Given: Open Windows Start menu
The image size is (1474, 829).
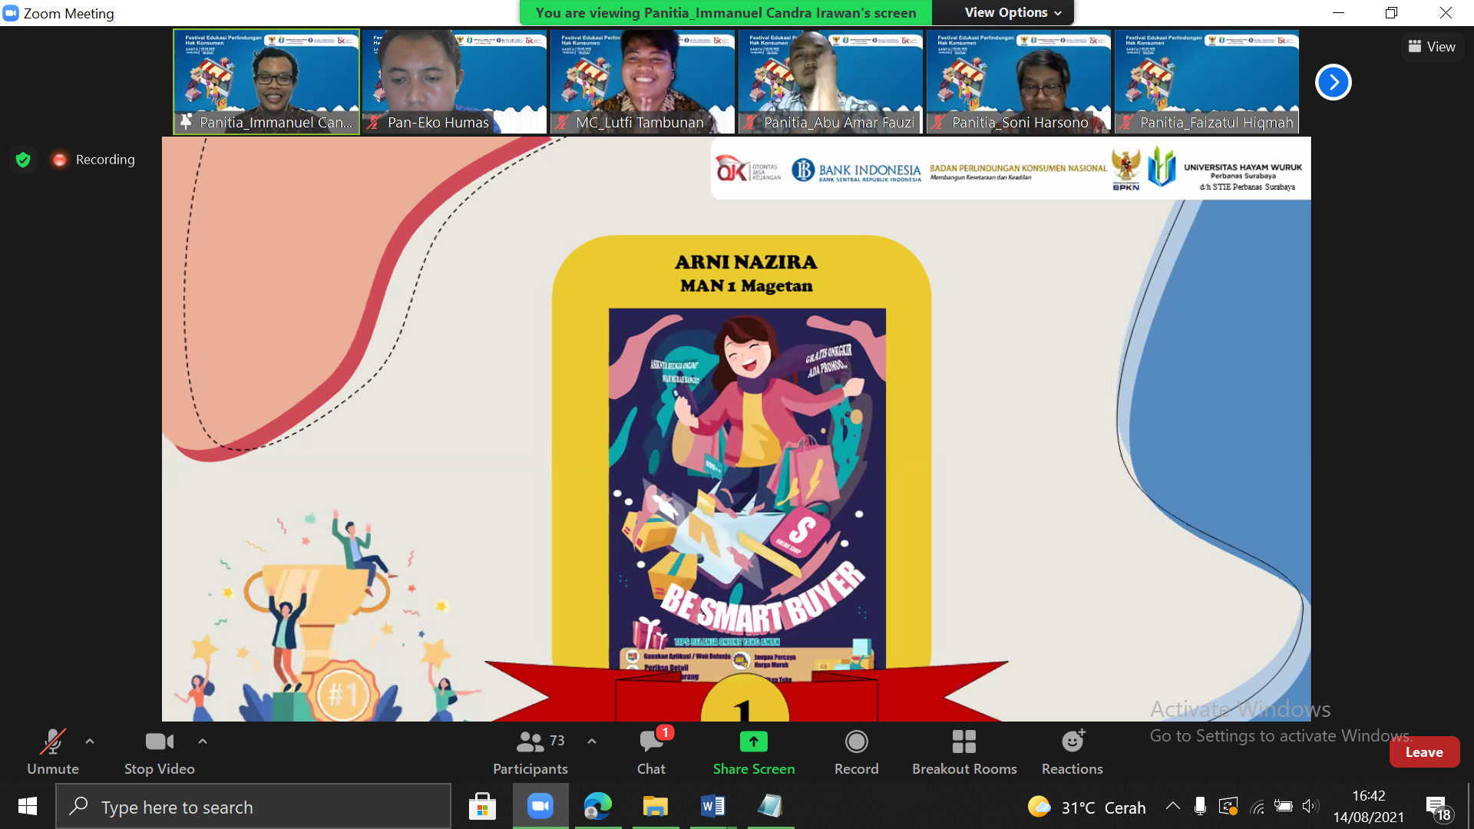Looking at the screenshot, I should click(28, 807).
